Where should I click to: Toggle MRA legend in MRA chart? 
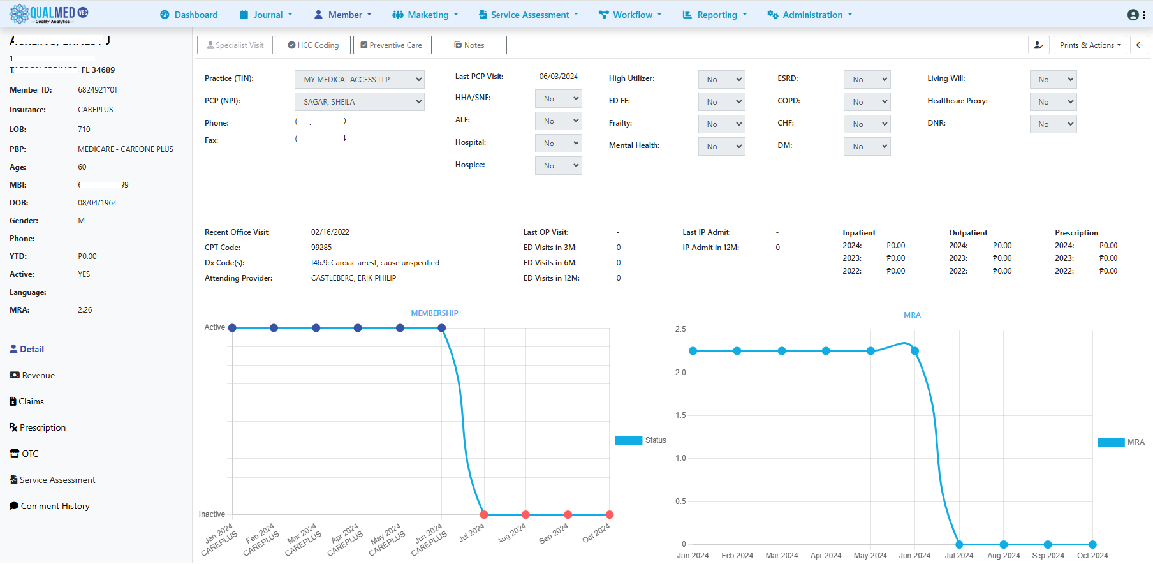pyautogui.click(x=1121, y=442)
